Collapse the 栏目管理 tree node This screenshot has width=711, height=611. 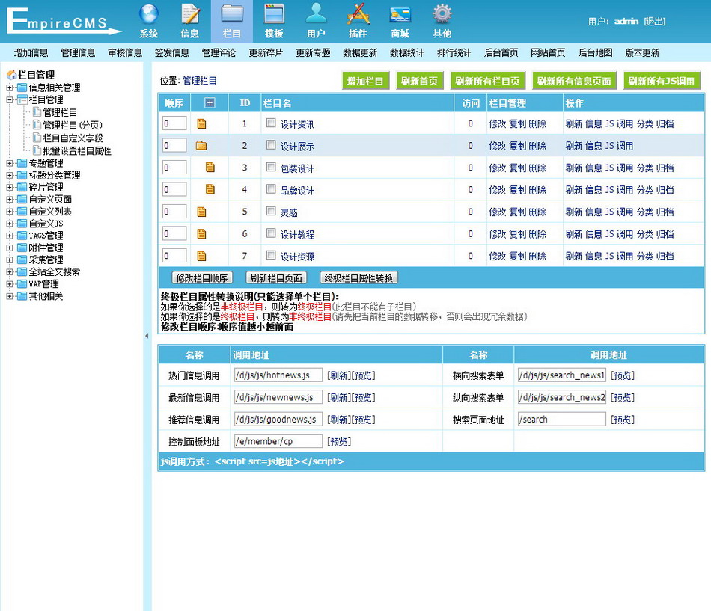point(10,99)
